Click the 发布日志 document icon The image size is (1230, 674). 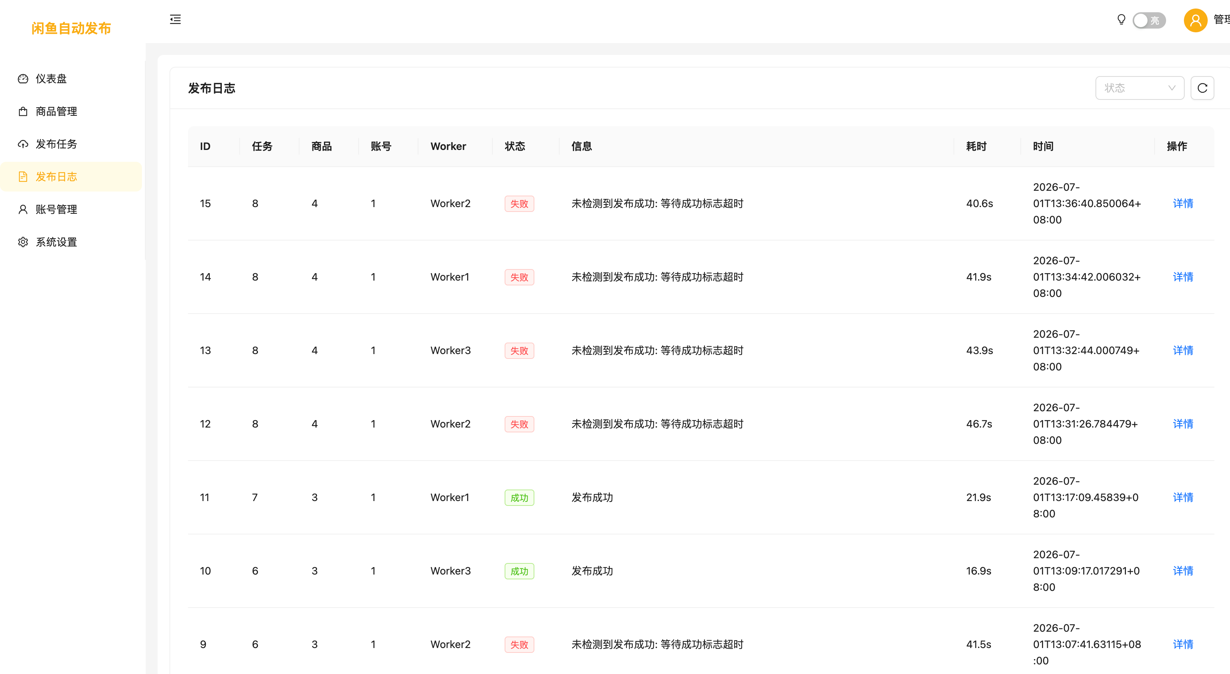coord(23,177)
